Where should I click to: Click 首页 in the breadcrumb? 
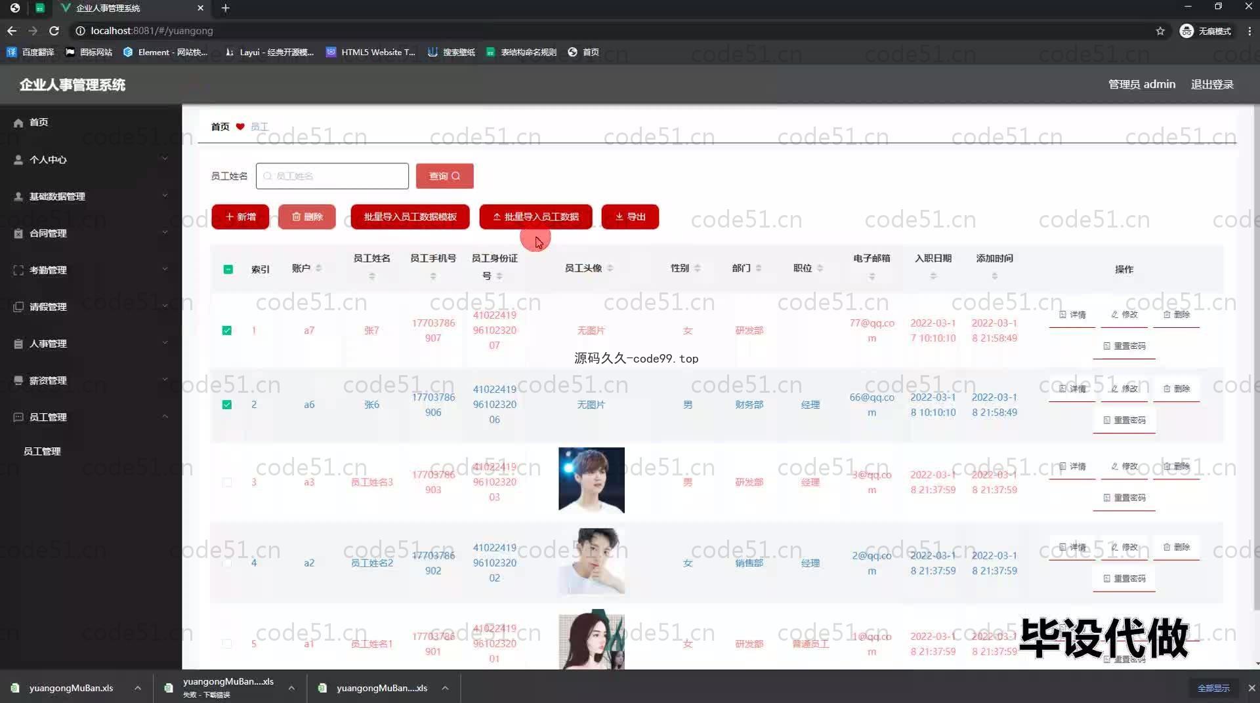tap(220, 127)
